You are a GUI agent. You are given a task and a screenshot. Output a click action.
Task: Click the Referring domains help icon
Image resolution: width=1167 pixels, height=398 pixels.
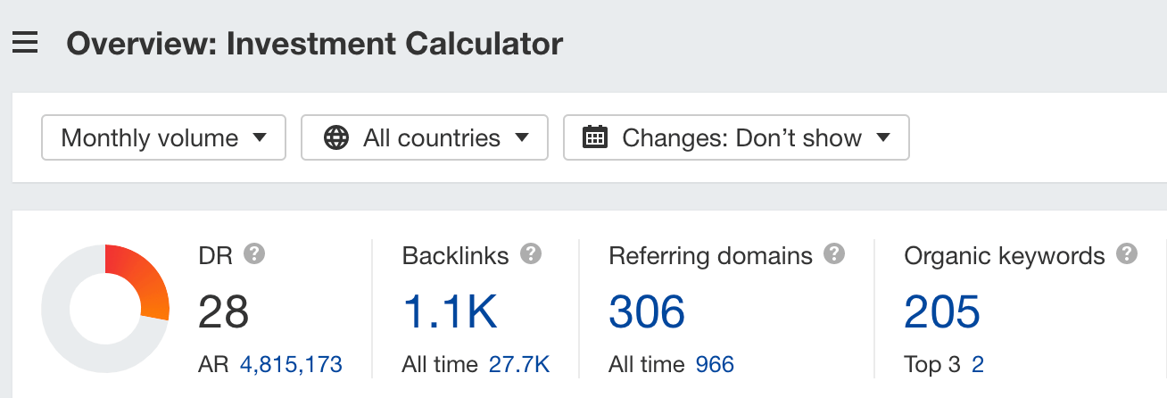tap(834, 254)
